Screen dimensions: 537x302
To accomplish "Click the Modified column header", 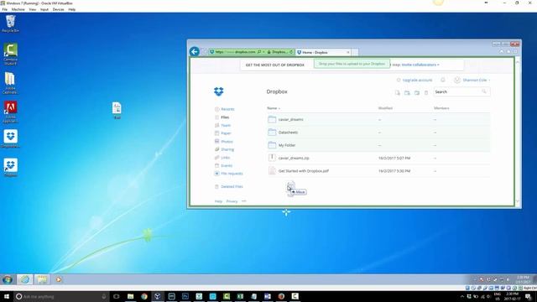I will point(385,108).
